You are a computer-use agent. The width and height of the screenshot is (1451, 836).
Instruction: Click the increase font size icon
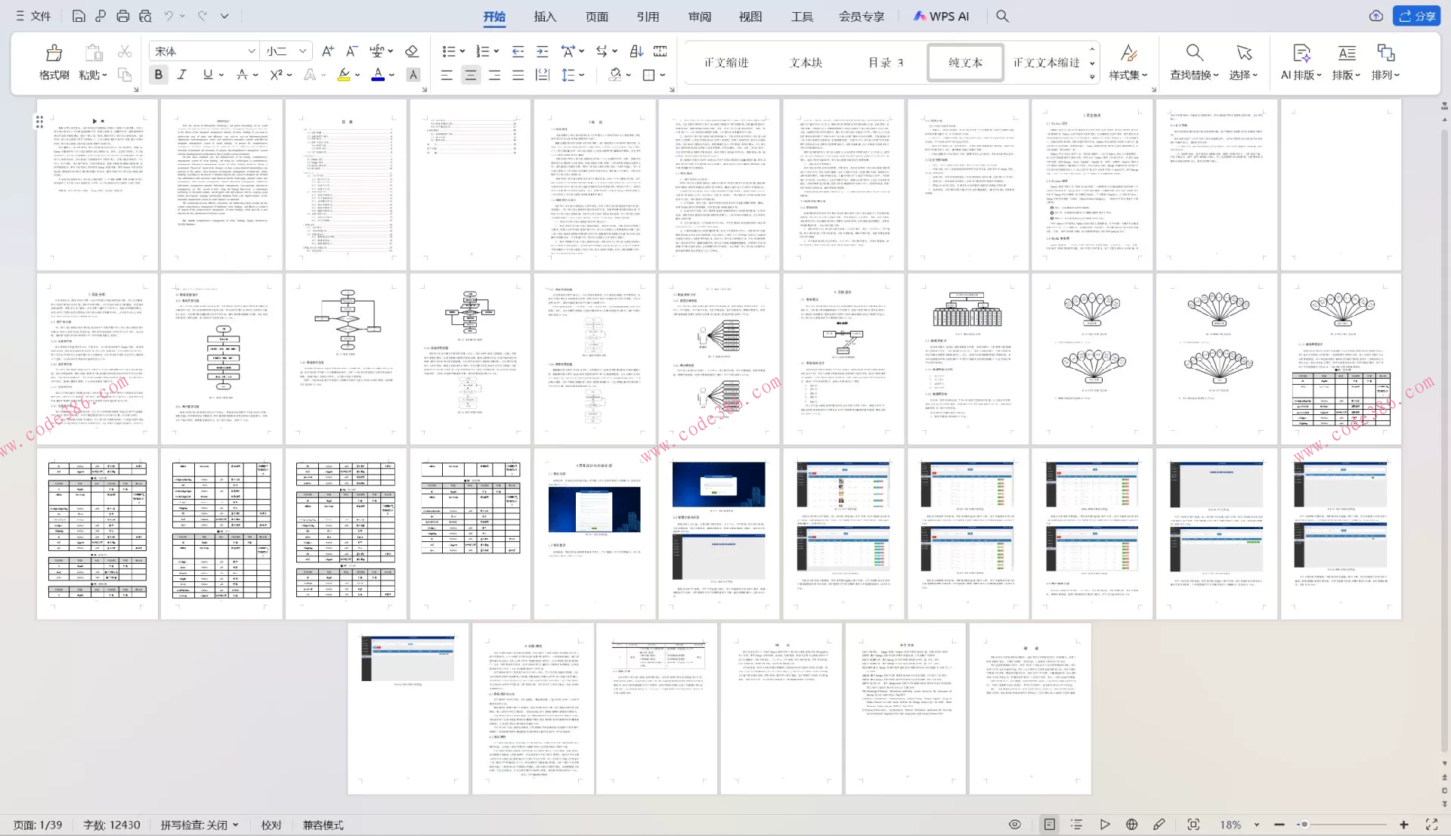(x=327, y=51)
